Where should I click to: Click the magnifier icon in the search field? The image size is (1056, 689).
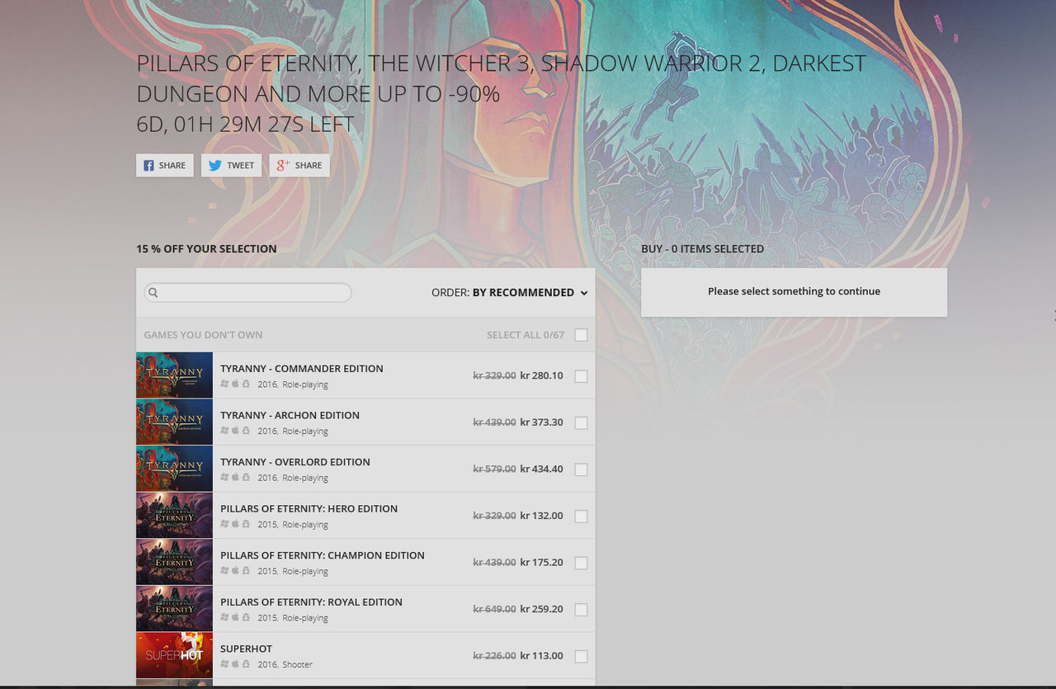point(153,292)
